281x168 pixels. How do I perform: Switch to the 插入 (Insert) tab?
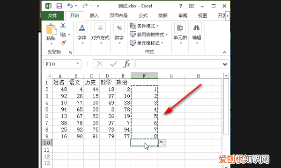(x=94, y=16)
